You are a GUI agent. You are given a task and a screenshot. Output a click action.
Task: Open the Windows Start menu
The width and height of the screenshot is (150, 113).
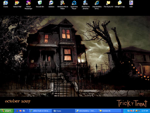[7, 111]
